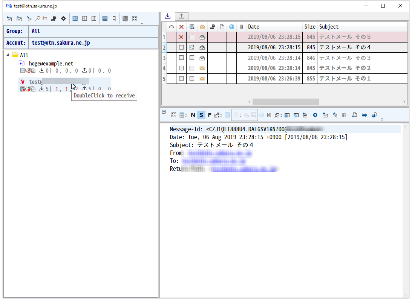Click the S view mode button
The image size is (412, 301).
click(201, 115)
